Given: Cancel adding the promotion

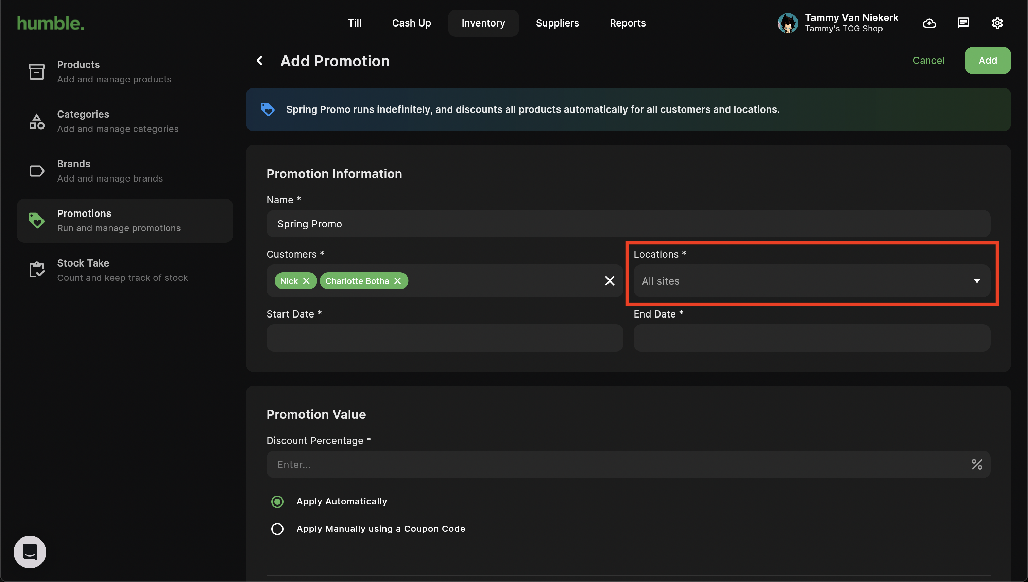Looking at the screenshot, I should click(928, 61).
